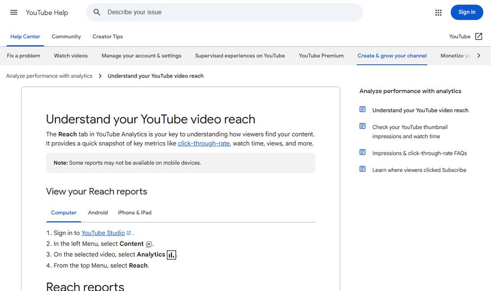Viewport: 491px width, 291px height.
Task: Click the article icon beside Understand your YouTube video reach
Action: tap(362, 109)
